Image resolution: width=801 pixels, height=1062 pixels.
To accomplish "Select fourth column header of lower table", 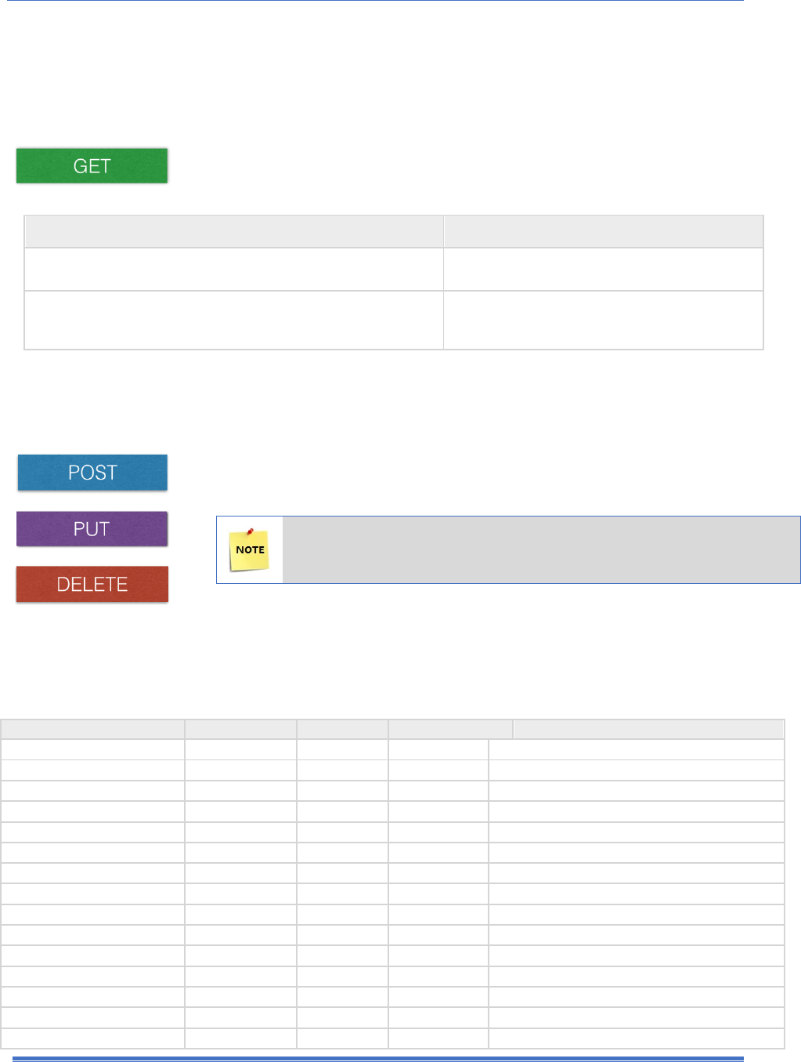I will tap(450, 729).
